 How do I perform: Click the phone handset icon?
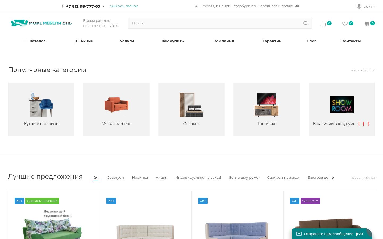(63, 6)
